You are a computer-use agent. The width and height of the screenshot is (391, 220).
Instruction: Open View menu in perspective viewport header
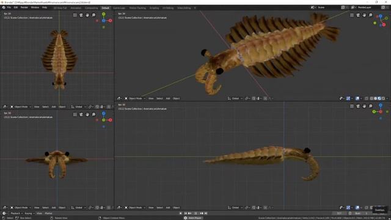coord(151,98)
